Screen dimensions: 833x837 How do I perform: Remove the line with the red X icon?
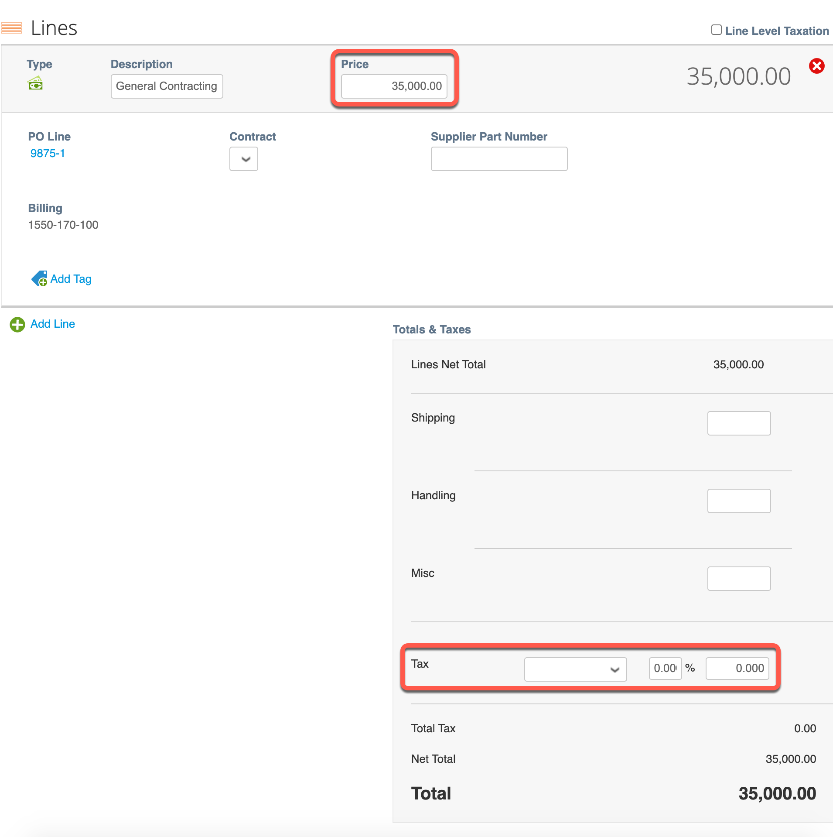(816, 66)
